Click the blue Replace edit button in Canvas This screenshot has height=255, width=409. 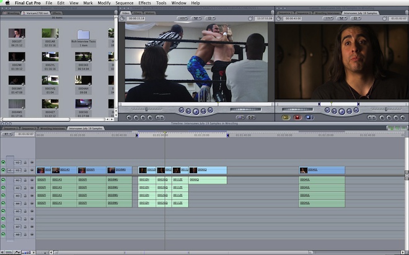(x=309, y=117)
